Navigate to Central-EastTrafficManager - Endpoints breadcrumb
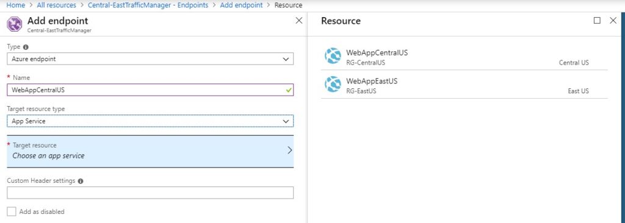Viewport: 625px width, 223px height. click(x=148, y=5)
